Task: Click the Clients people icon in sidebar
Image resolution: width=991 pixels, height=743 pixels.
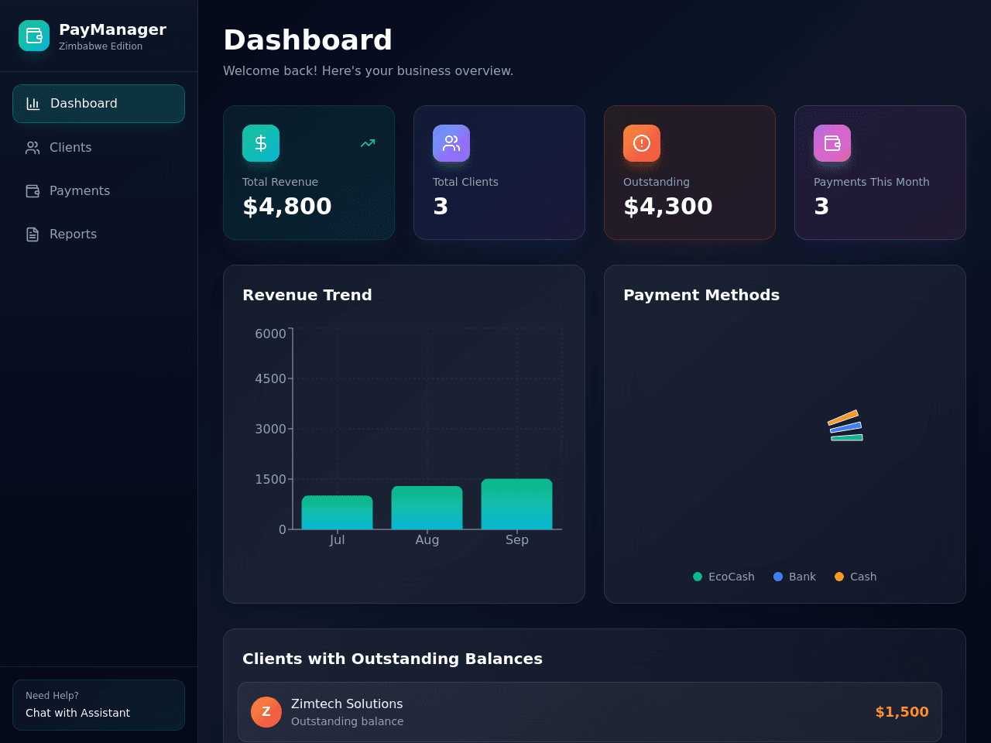Action: pyautogui.click(x=33, y=147)
